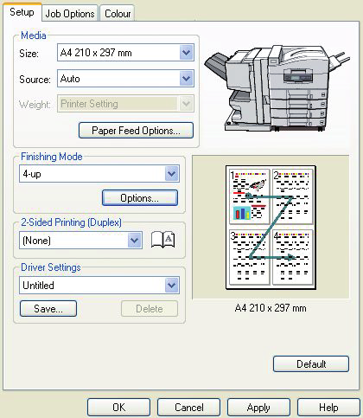Click the Apply button

(258, 408)
